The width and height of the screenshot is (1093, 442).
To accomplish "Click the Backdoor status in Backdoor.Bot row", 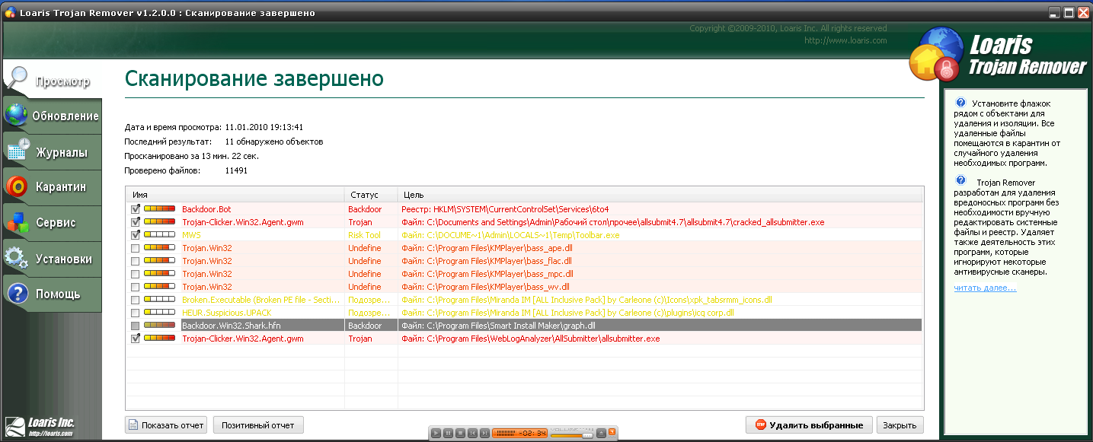I will pos(365,208).
